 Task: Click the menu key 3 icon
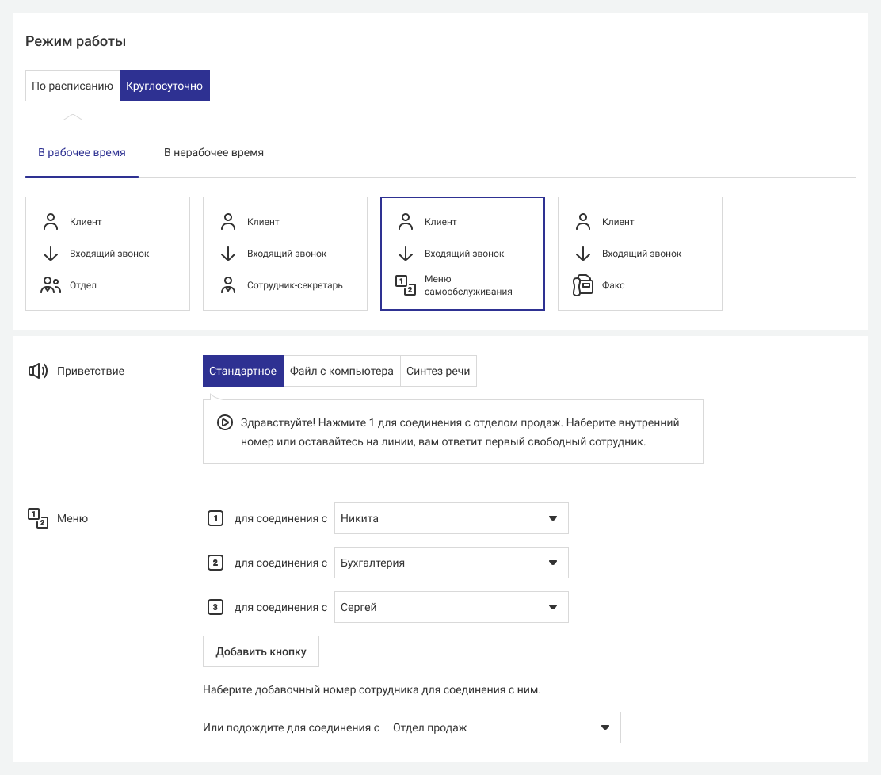(x=214, y=608)
